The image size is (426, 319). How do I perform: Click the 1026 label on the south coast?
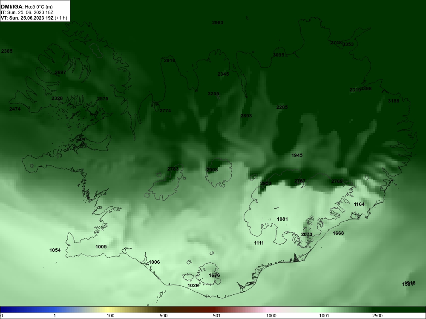pos(193,286)
